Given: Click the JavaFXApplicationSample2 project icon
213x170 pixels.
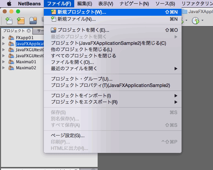Looking at the screenshot, I should point(11,44).
